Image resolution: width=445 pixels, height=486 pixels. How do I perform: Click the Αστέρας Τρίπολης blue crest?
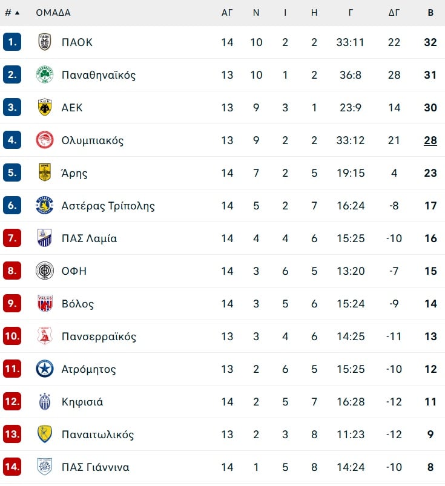point(45,205)
